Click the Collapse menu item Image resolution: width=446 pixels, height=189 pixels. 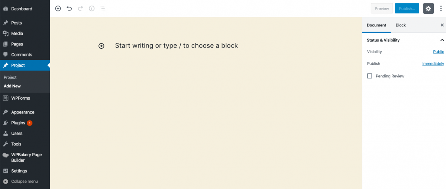tap(24, 182)
